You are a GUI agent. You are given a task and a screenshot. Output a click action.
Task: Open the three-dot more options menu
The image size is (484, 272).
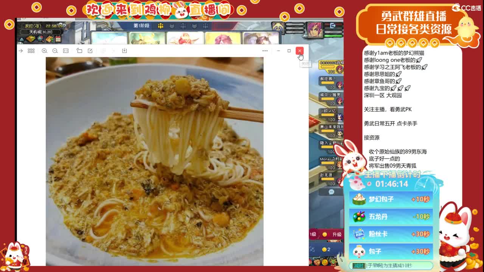265,51
